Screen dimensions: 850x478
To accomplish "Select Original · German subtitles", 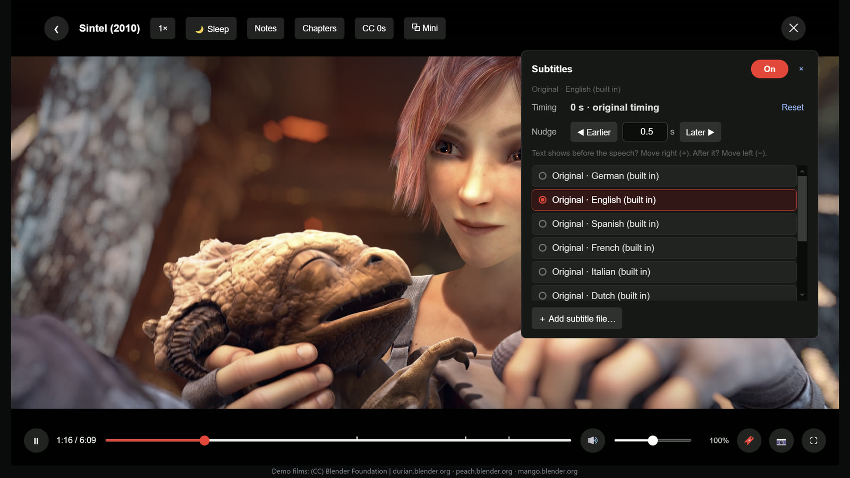I will coord(664,176).
